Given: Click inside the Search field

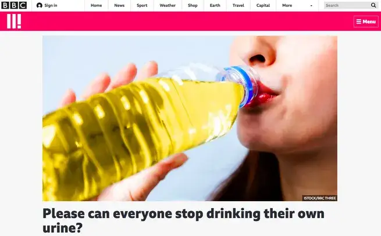Looking at the screenshot, I should (347, 5).
